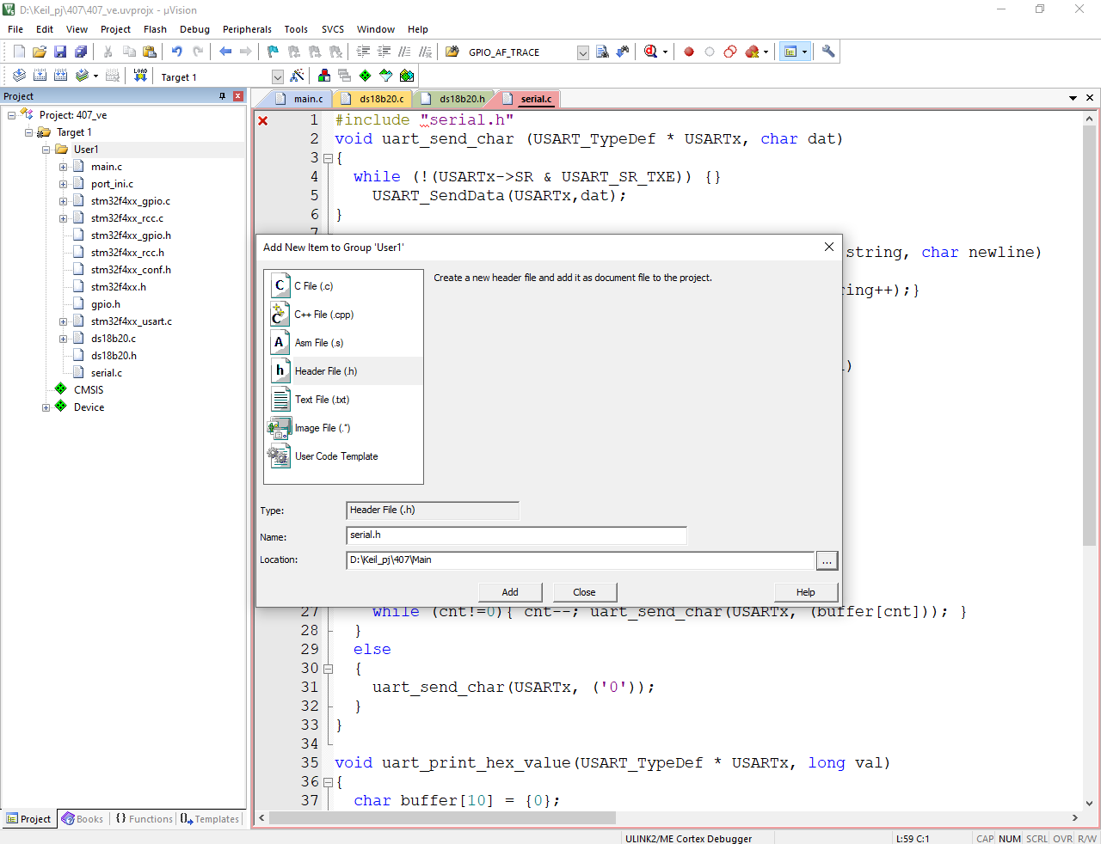
Task: Click the Add button in the dialog
Action: point(510,592)
